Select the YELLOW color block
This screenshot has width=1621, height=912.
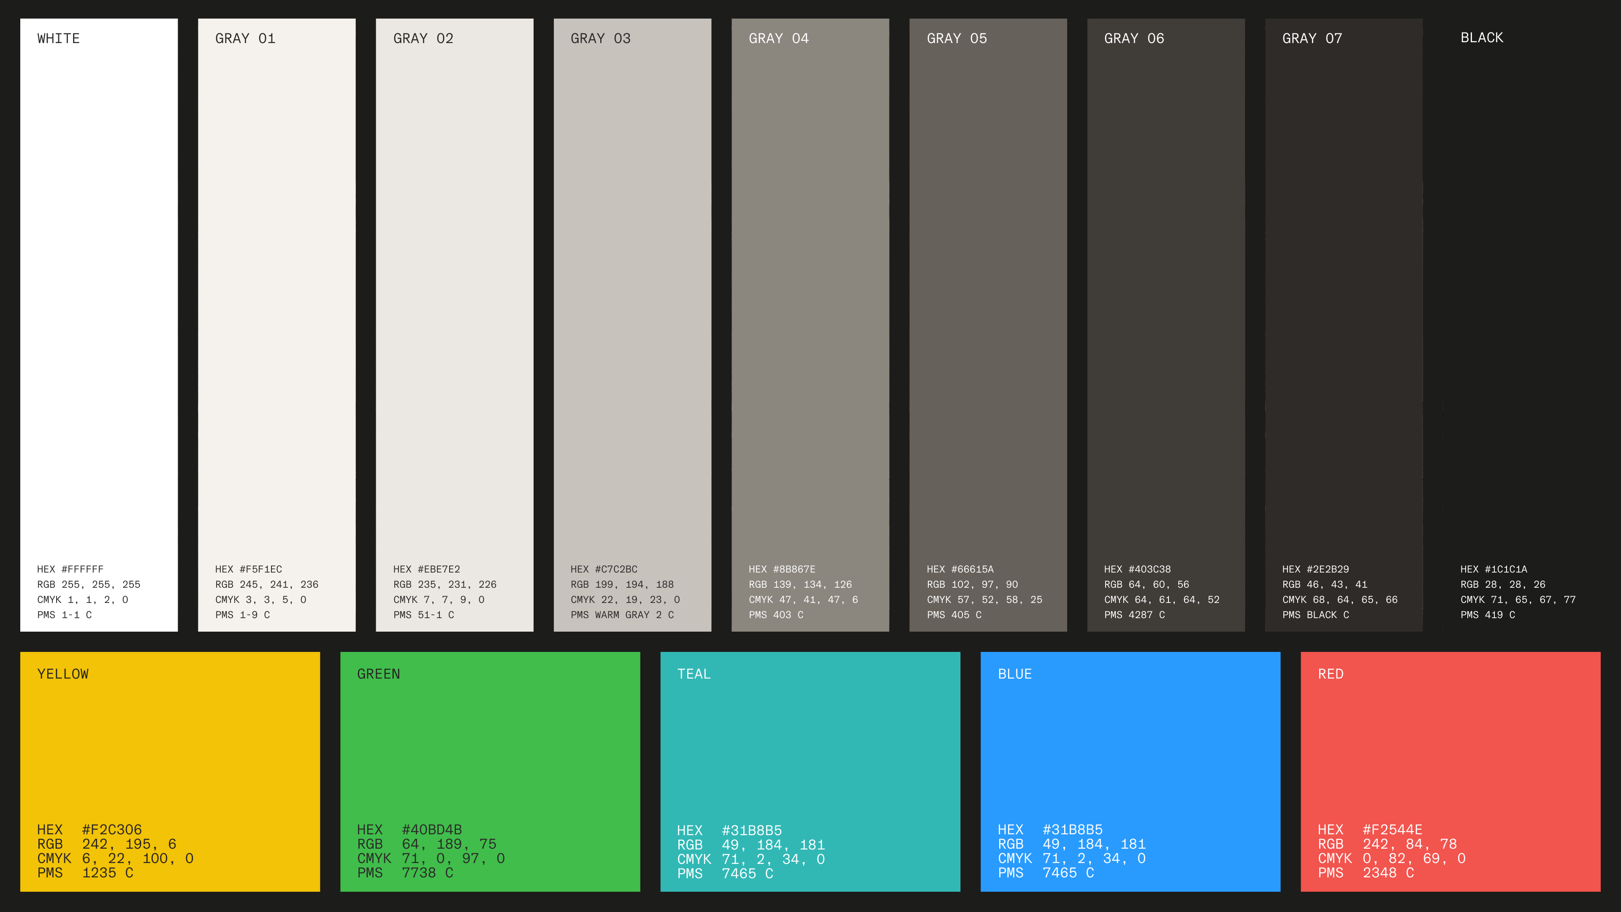pos(170,749)
